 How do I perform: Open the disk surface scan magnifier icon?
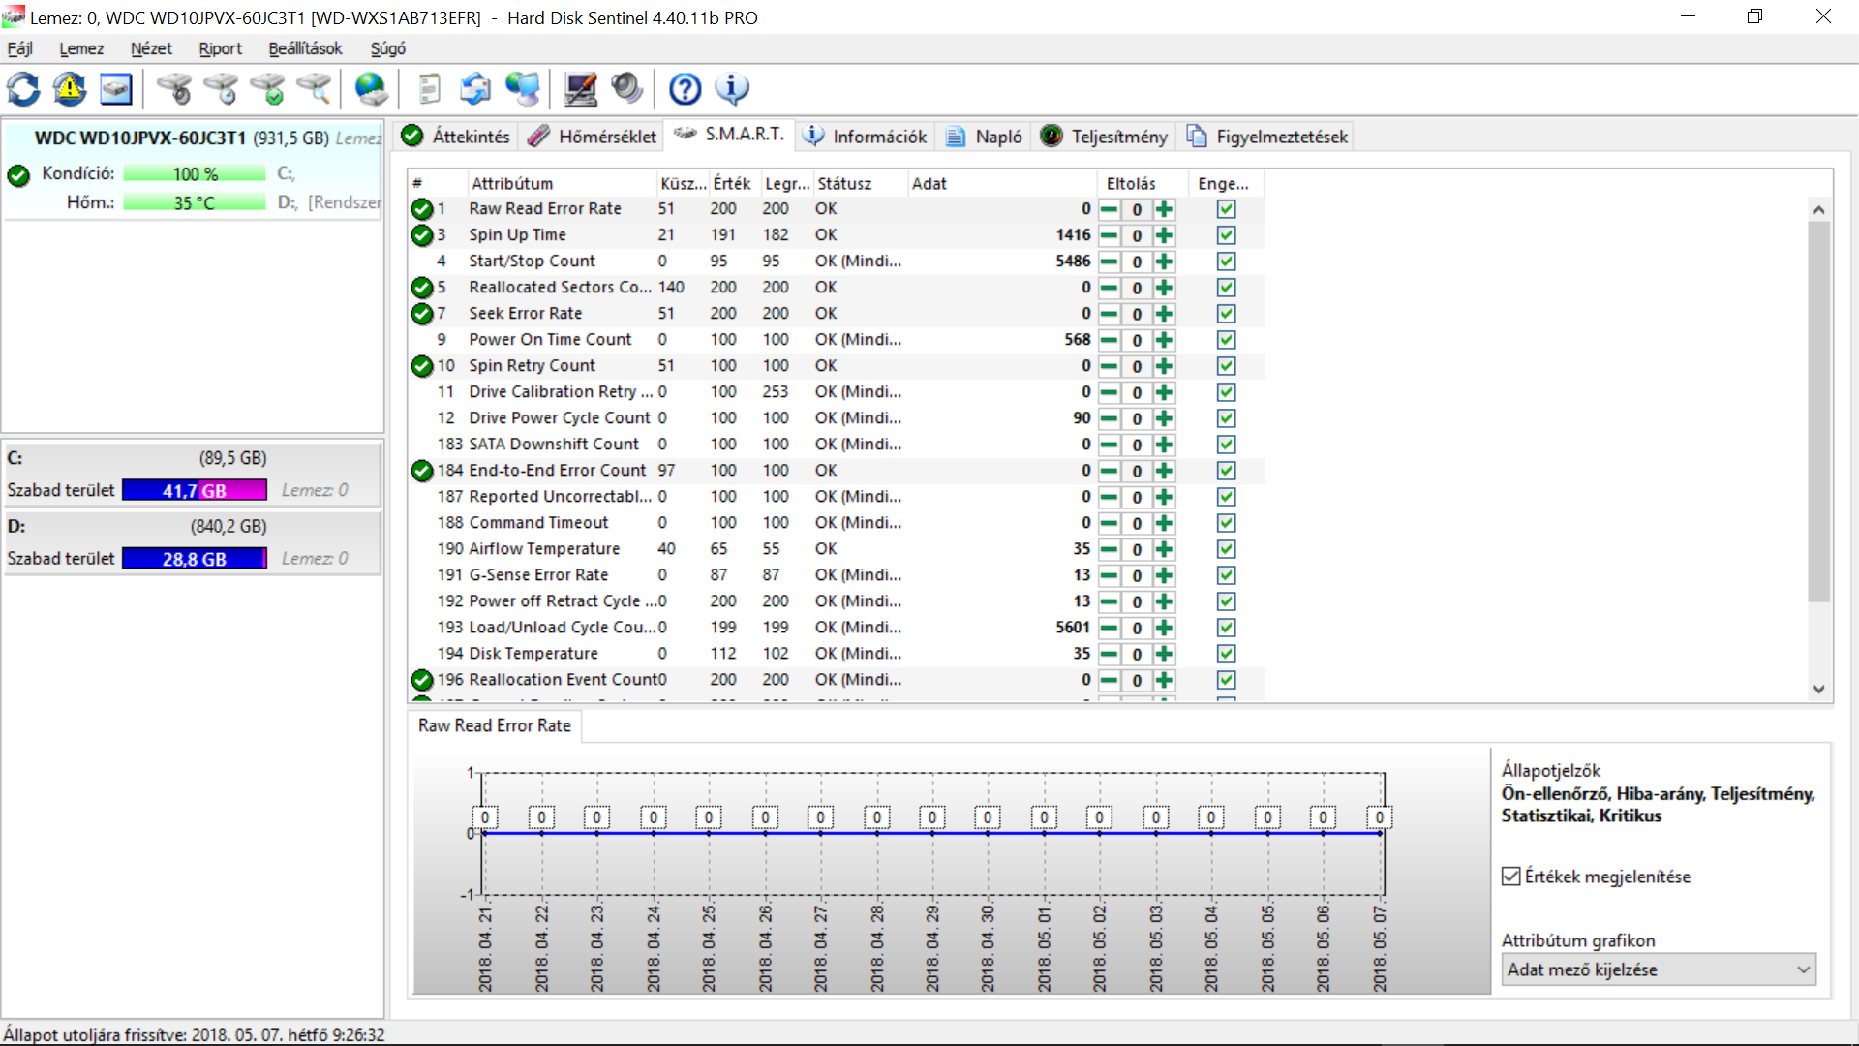coord(315,89)
